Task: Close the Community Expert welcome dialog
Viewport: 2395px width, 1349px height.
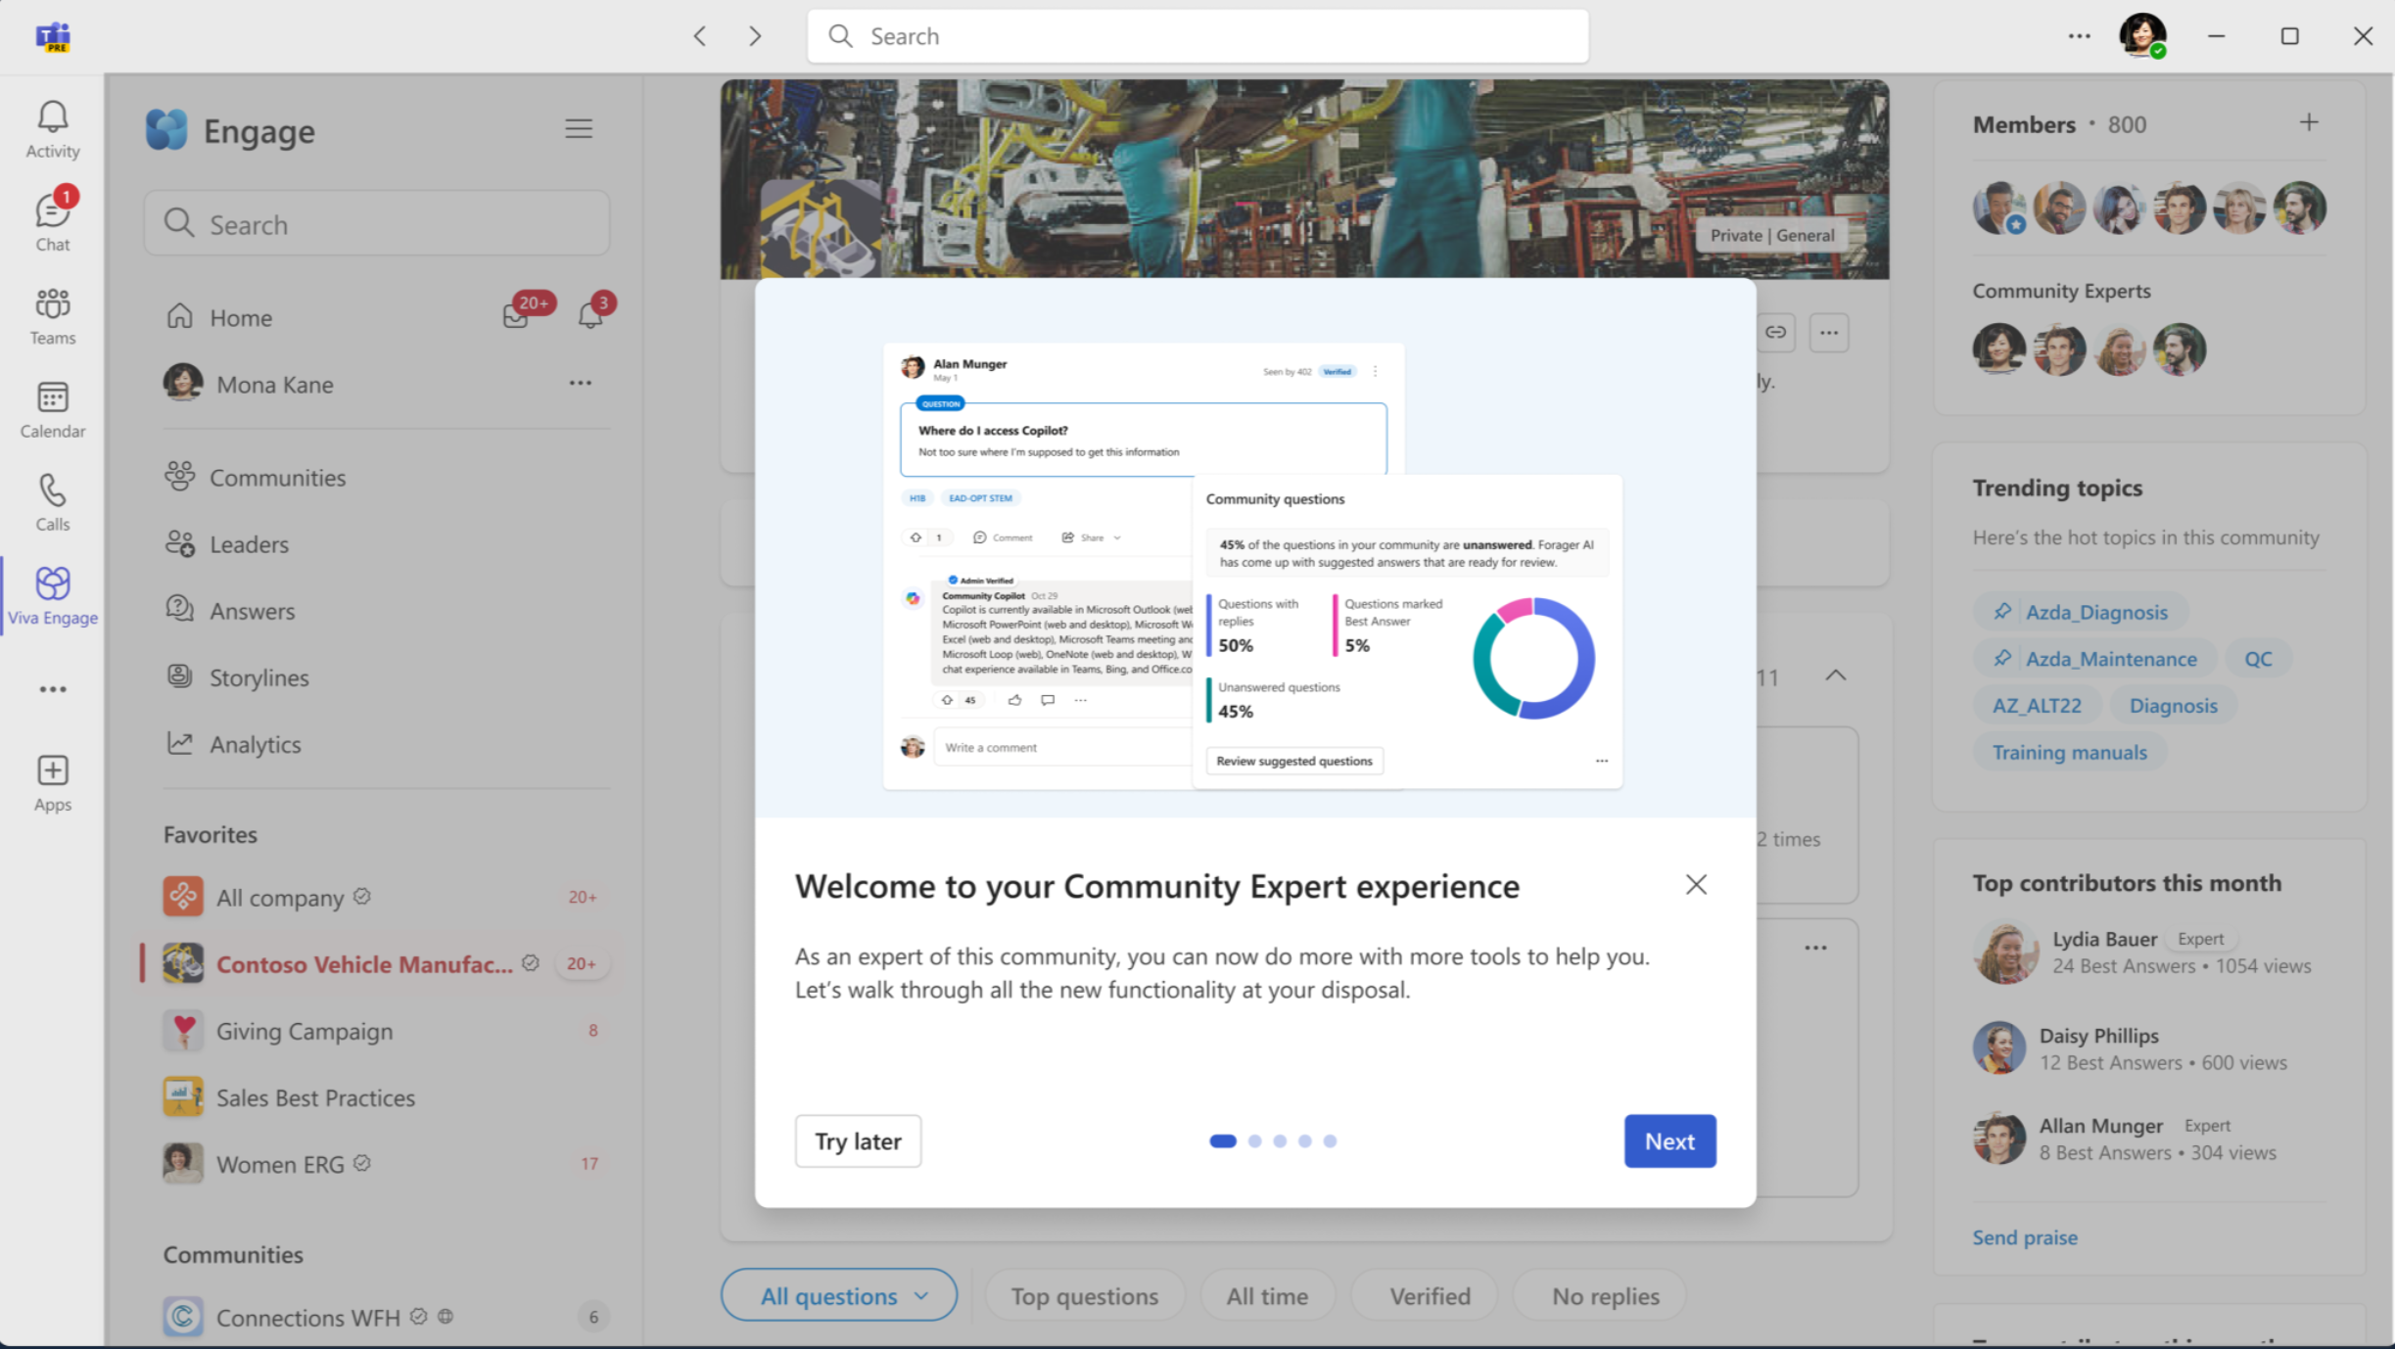Action: [1696, 885]
